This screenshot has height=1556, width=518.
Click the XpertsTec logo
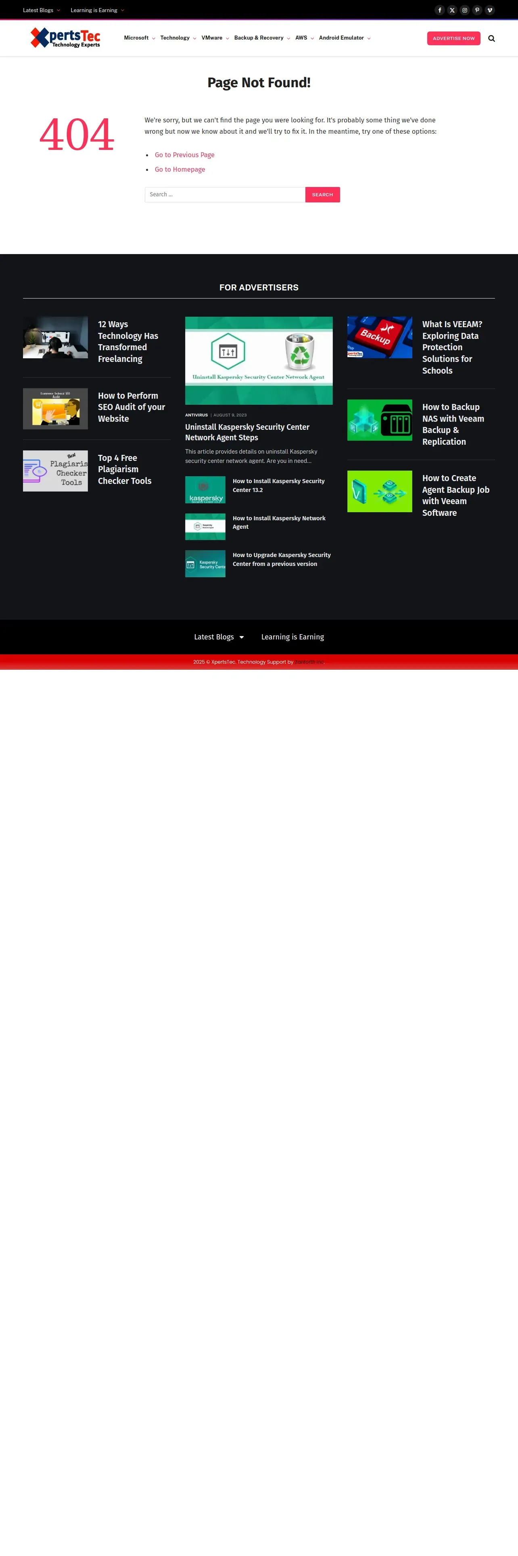tap(65, 38)
